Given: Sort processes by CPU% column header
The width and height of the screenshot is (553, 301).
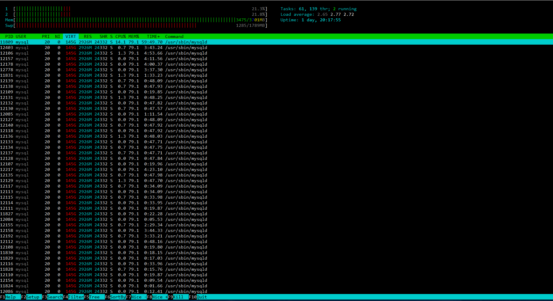Looking at the screenshot, I should pyautogui.click(x=120, y=36).
